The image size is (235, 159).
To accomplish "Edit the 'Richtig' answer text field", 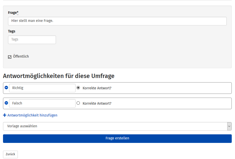I will click(42, 88).
